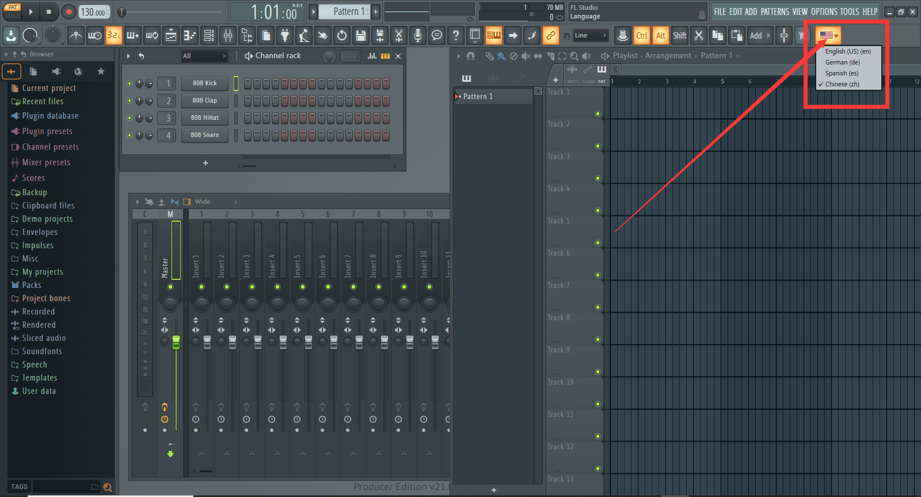921x497 pixels.
Task: Toggle the metronome icon
Action: [76, 36]
